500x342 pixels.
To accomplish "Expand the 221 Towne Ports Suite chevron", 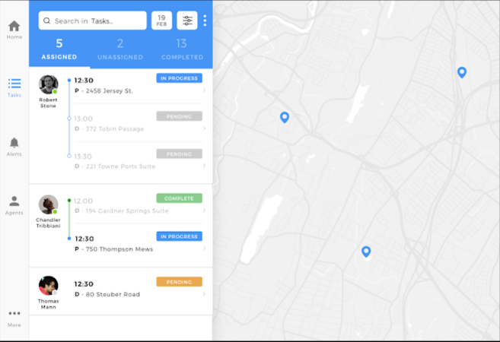I will (204, 166).
